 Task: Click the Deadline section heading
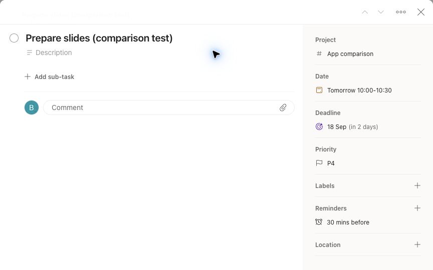pyautogui.click(x=328, y=113)
